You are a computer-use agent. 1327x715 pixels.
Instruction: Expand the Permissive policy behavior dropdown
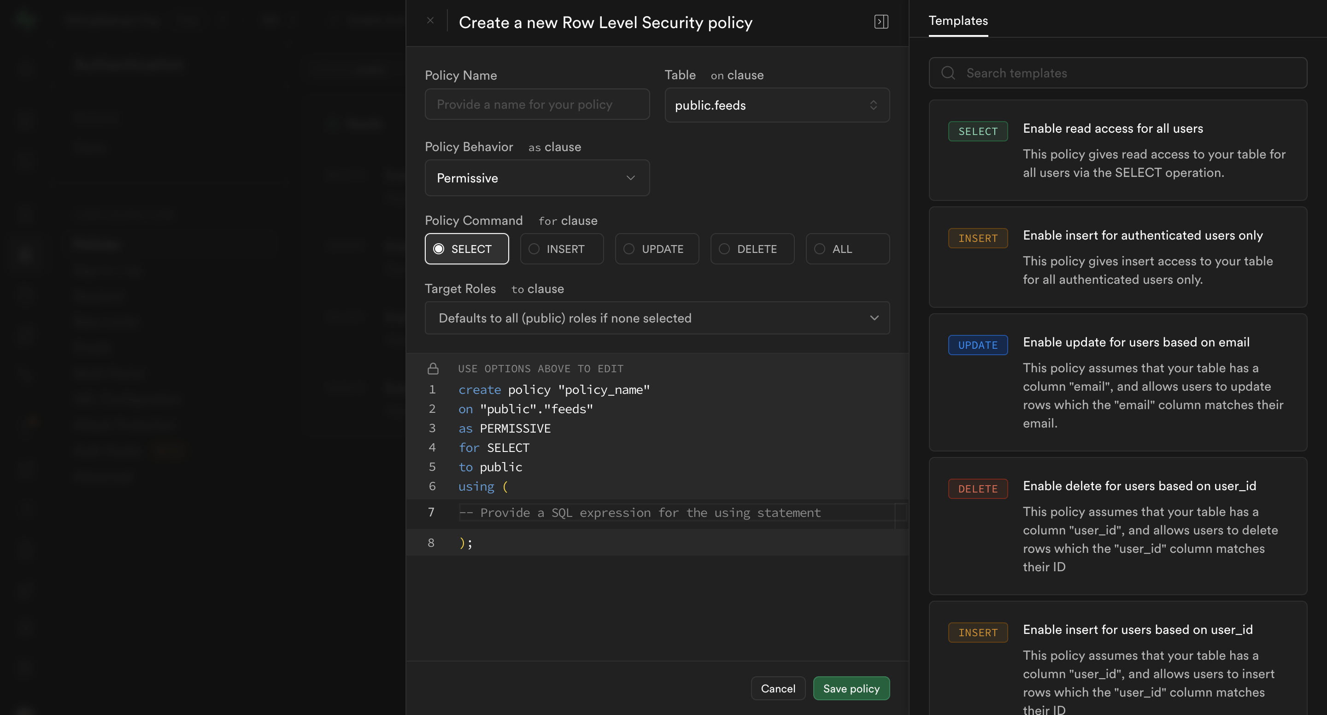[x=537, y=178]
